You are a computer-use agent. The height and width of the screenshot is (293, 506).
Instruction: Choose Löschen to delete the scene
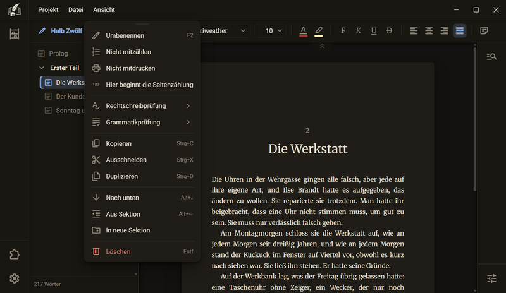pos(142,252)
